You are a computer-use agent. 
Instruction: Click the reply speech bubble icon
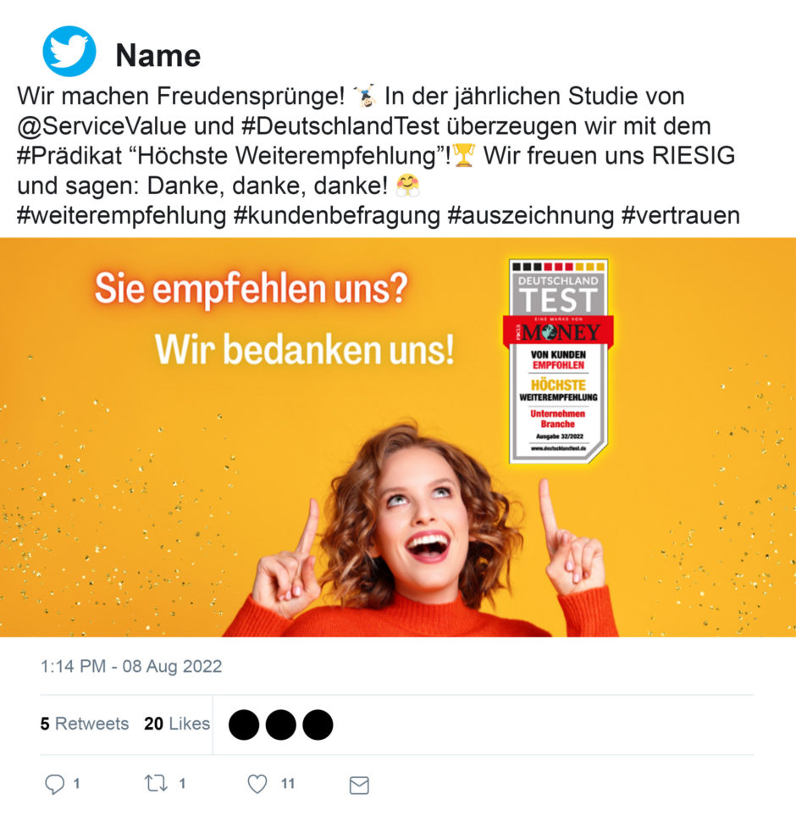54,784
